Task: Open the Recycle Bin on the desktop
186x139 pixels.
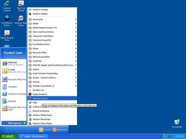Action: tap(177, 122)
